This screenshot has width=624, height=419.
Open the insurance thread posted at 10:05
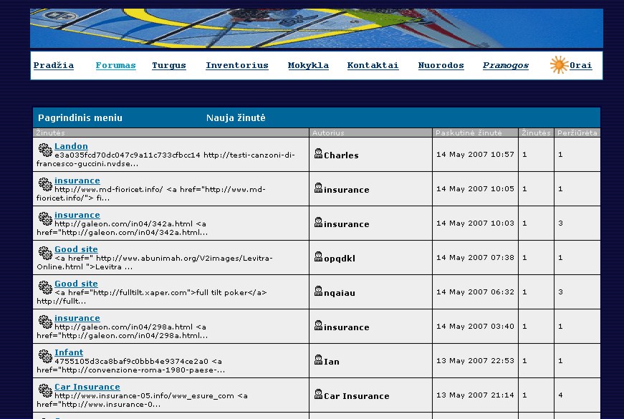[77, 180]
